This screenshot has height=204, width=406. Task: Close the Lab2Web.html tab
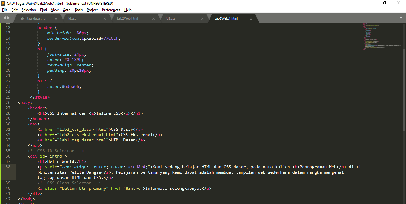pos(153,18)
